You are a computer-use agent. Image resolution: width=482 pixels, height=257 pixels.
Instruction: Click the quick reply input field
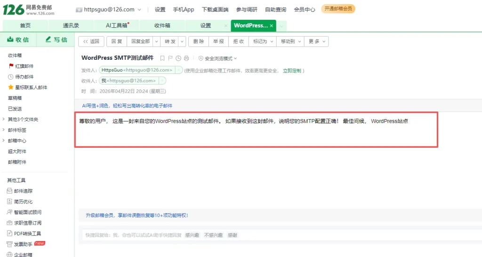pos(132,235)
